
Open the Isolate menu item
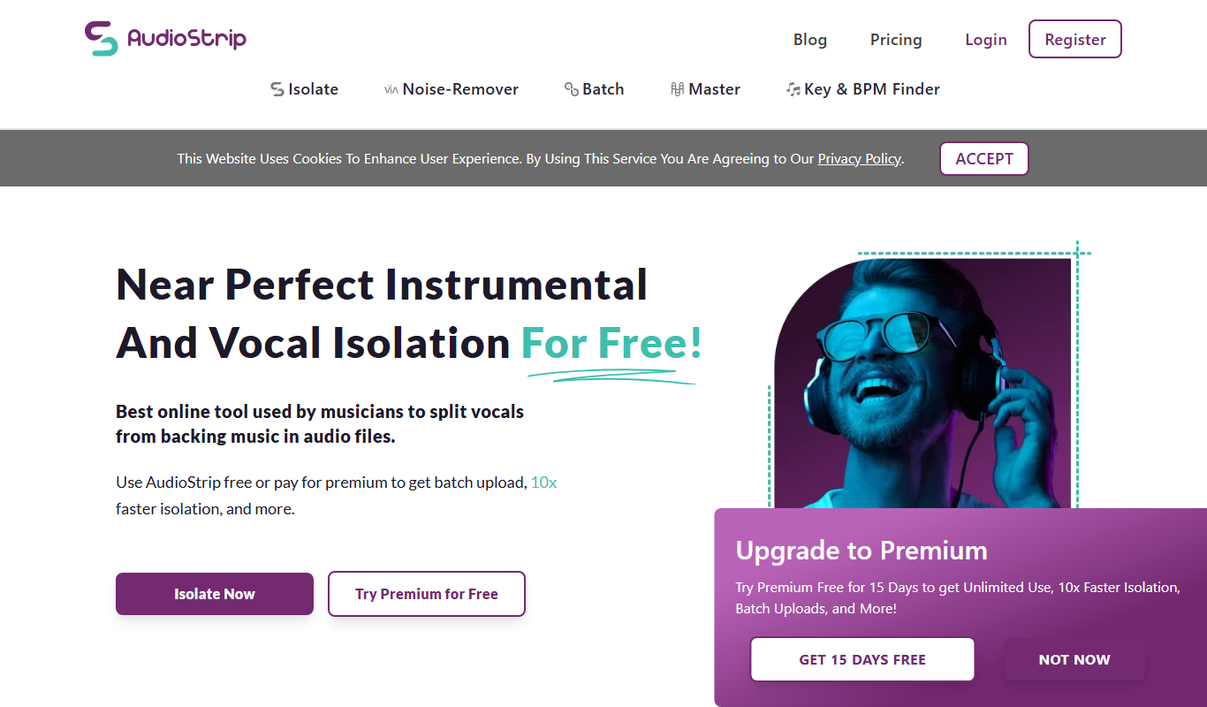305,89
